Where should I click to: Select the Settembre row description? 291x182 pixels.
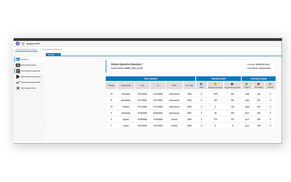126,113
